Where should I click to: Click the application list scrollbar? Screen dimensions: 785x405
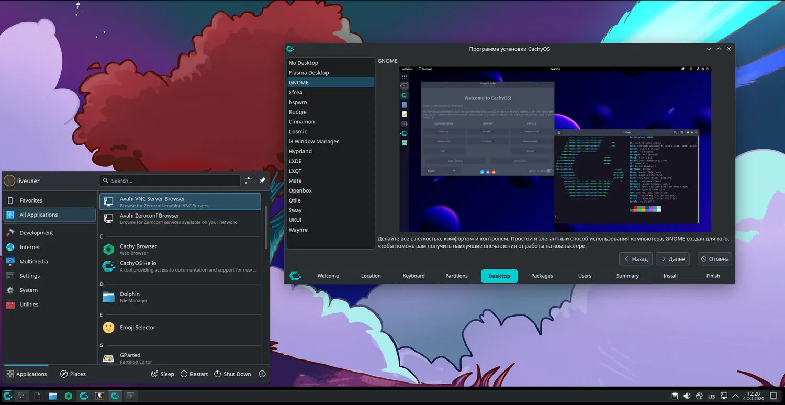tap(266, 228)
